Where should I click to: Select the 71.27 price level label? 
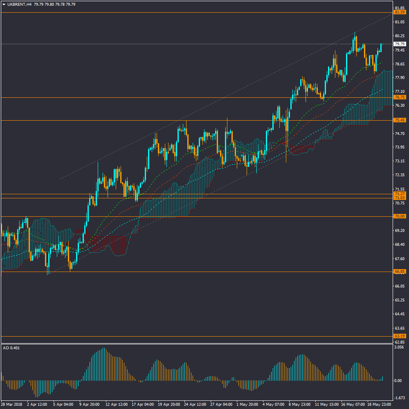pyautogui.click(x=400, y=193)
